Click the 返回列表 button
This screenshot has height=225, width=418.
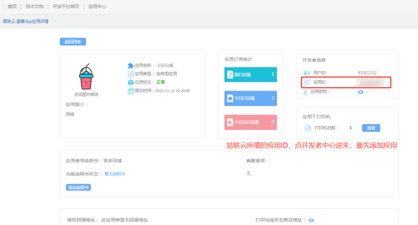[x=72, y=42]
